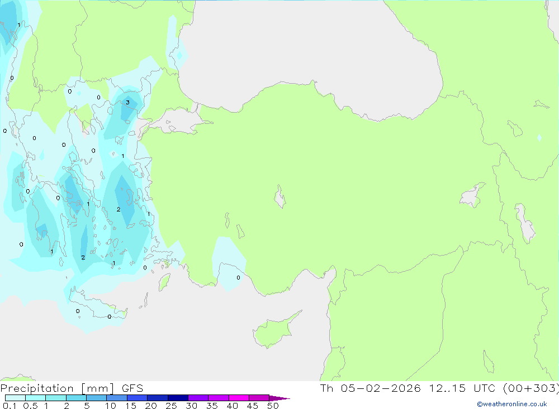
Task: Click the 25–30 mm purple legend swatch
Action: click(x=178, y=398)
